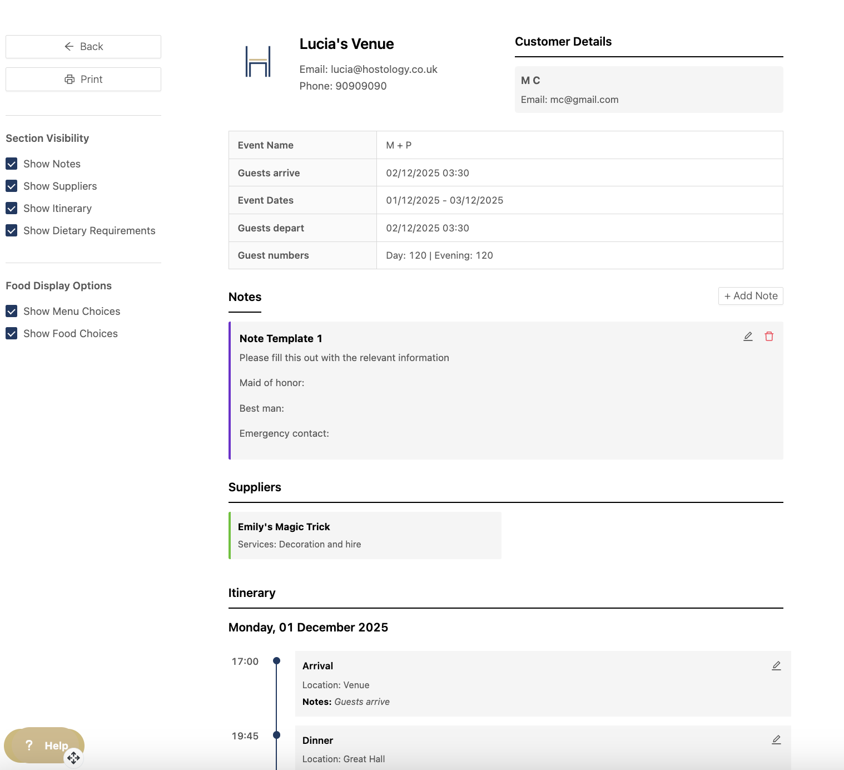Click the Add Note button
Screen dimensions: 844x770
coord(751,296)
